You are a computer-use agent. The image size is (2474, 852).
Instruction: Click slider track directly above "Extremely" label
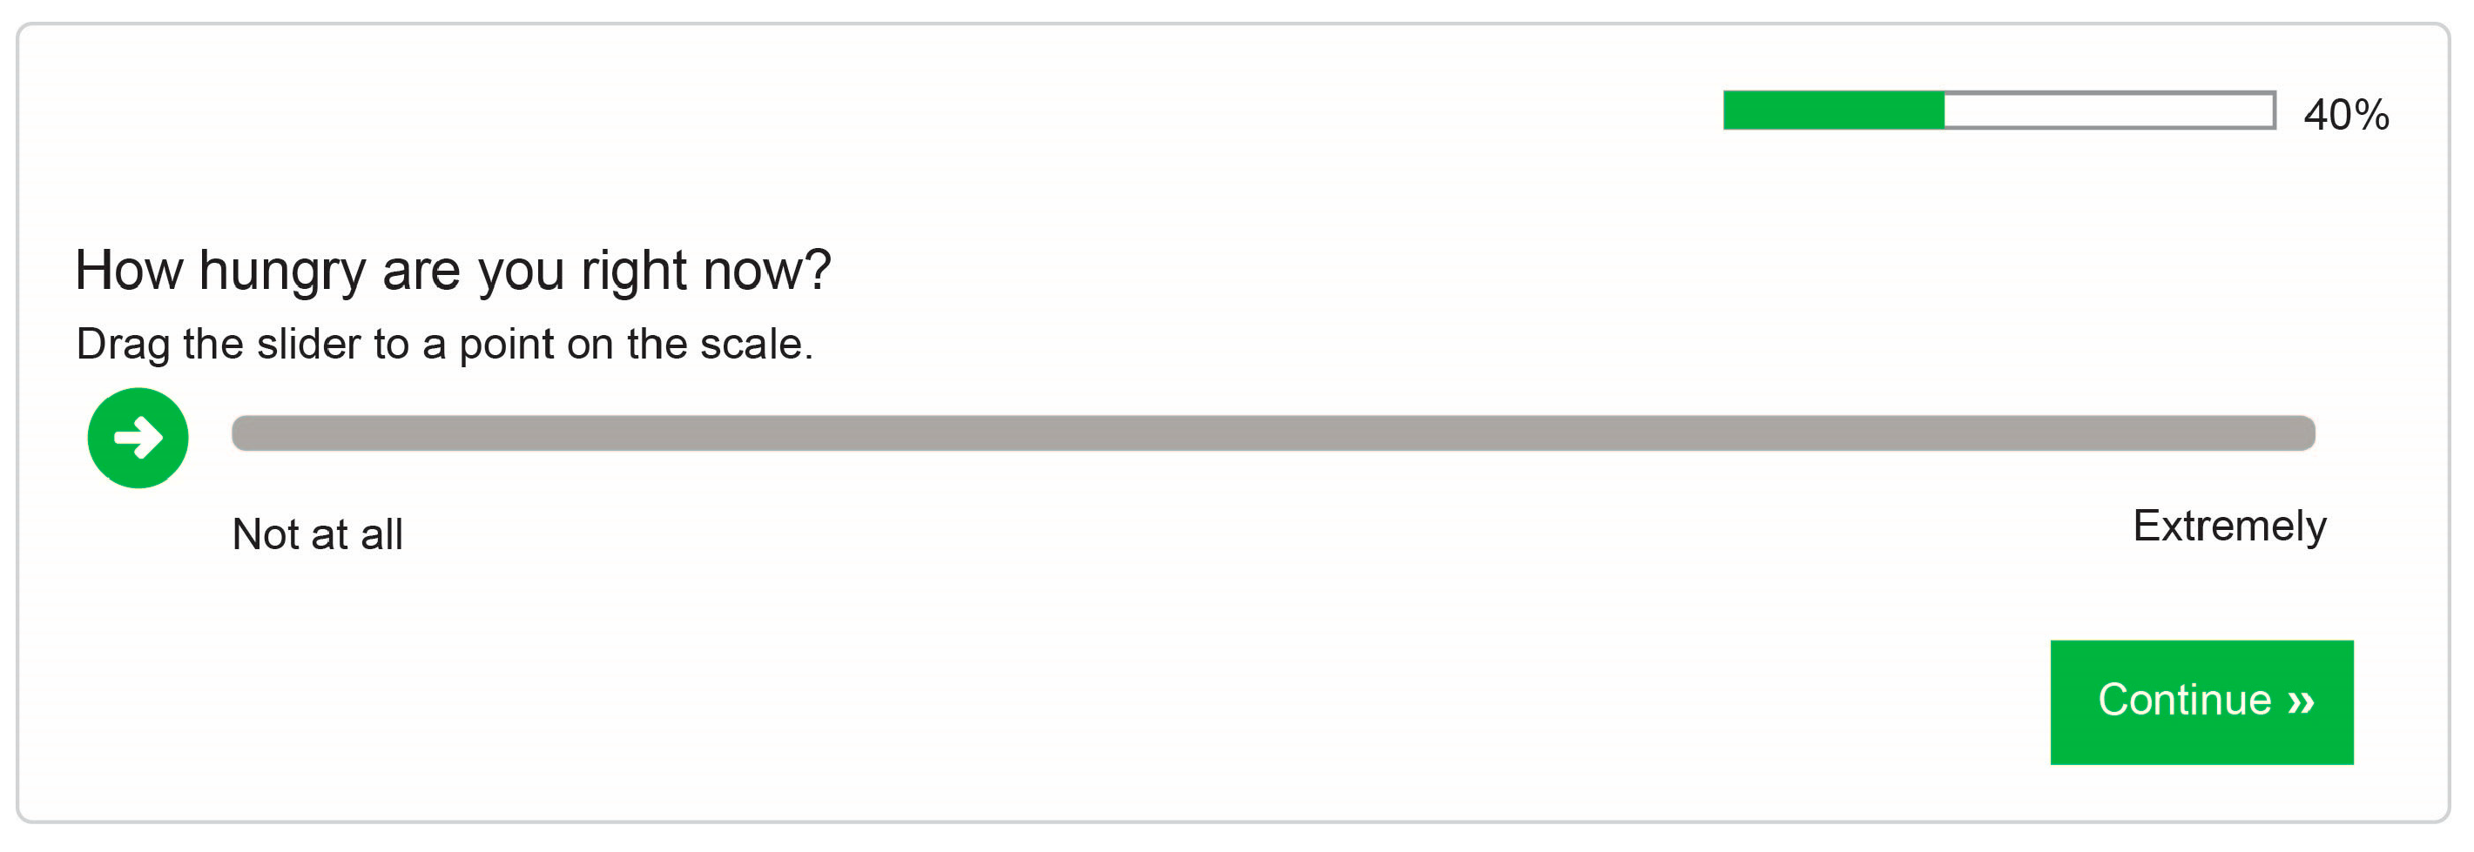2228,433
